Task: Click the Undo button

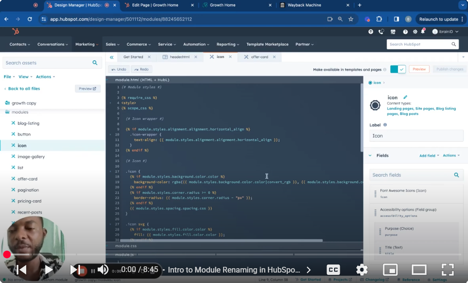Action: 119,69
